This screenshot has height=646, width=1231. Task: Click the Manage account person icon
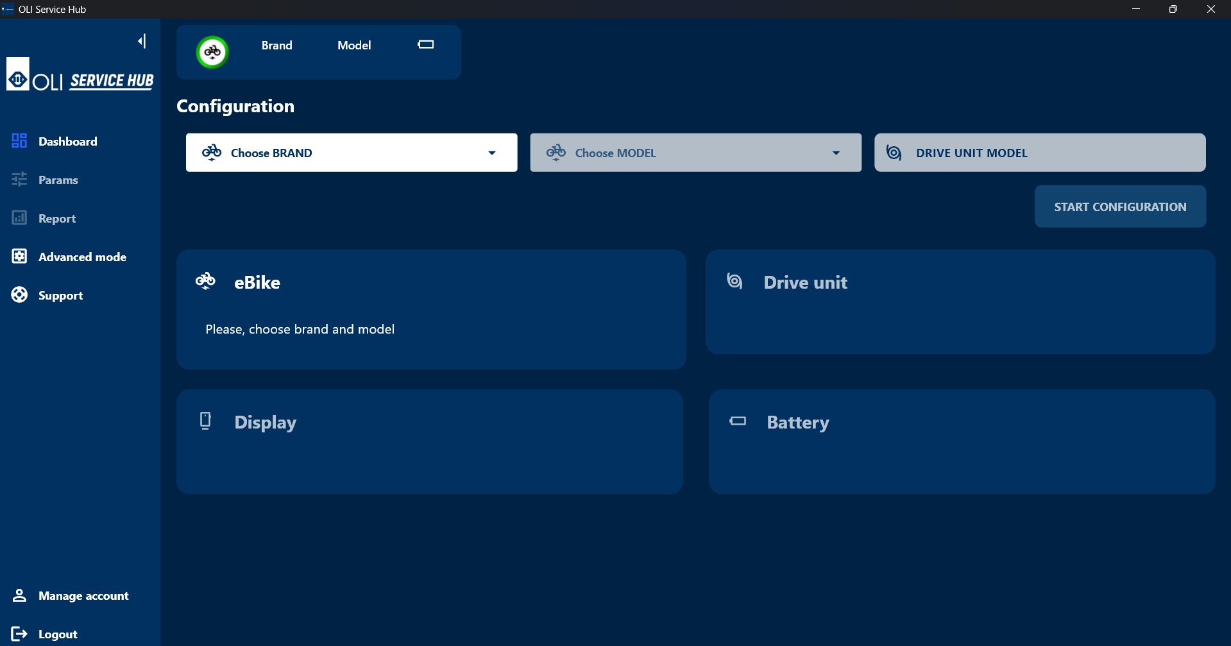(x=19, y=595)
